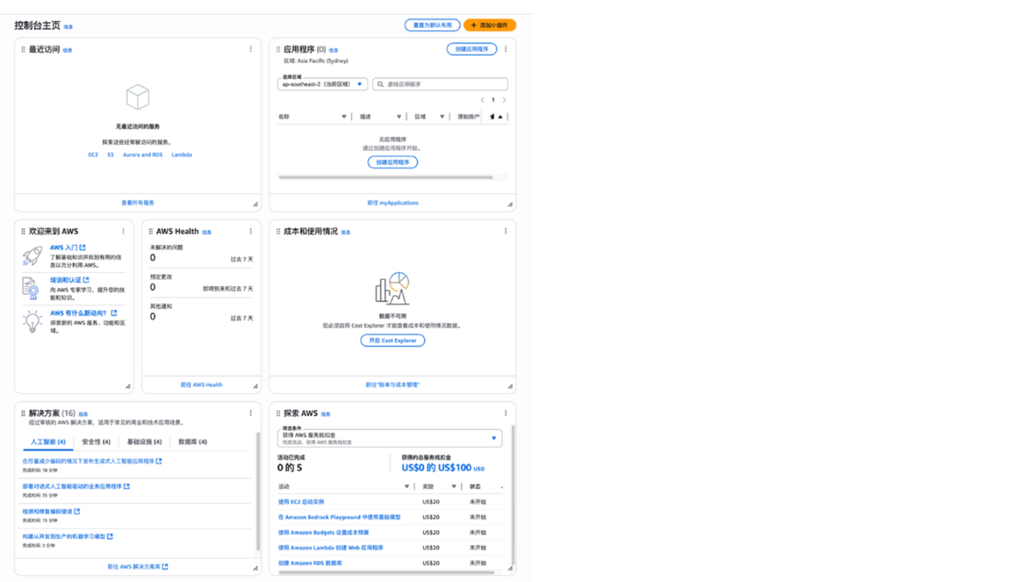The image size is (1036, 582).
Task: Open the 探索 AWS widget three-dot menu
Action: pyautogui.click(x=505, y=413)
